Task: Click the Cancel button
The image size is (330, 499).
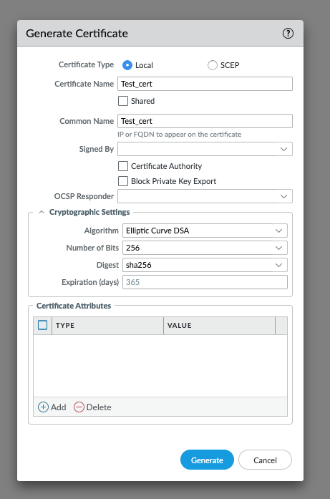Action: (265, 460)
